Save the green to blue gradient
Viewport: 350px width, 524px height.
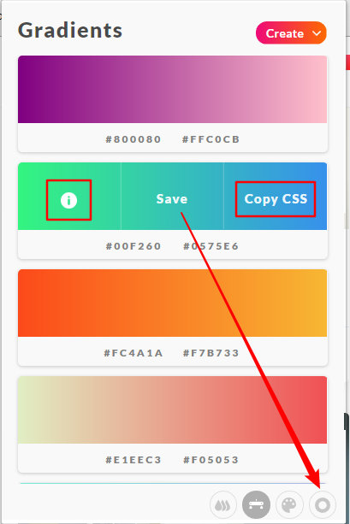(172, 199)
